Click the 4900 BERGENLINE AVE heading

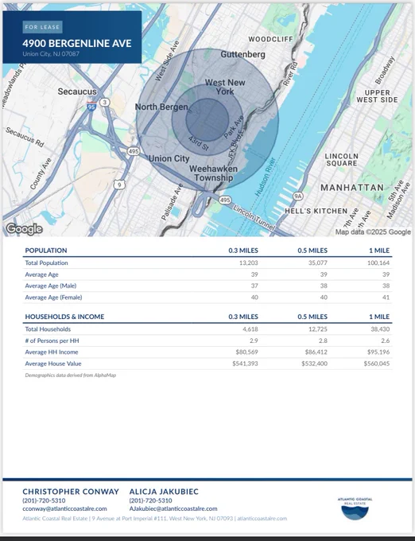tap(77, 44)
